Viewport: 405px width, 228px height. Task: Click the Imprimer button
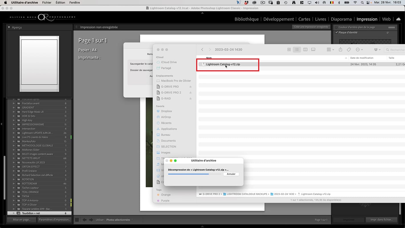(x=349, y=220)
